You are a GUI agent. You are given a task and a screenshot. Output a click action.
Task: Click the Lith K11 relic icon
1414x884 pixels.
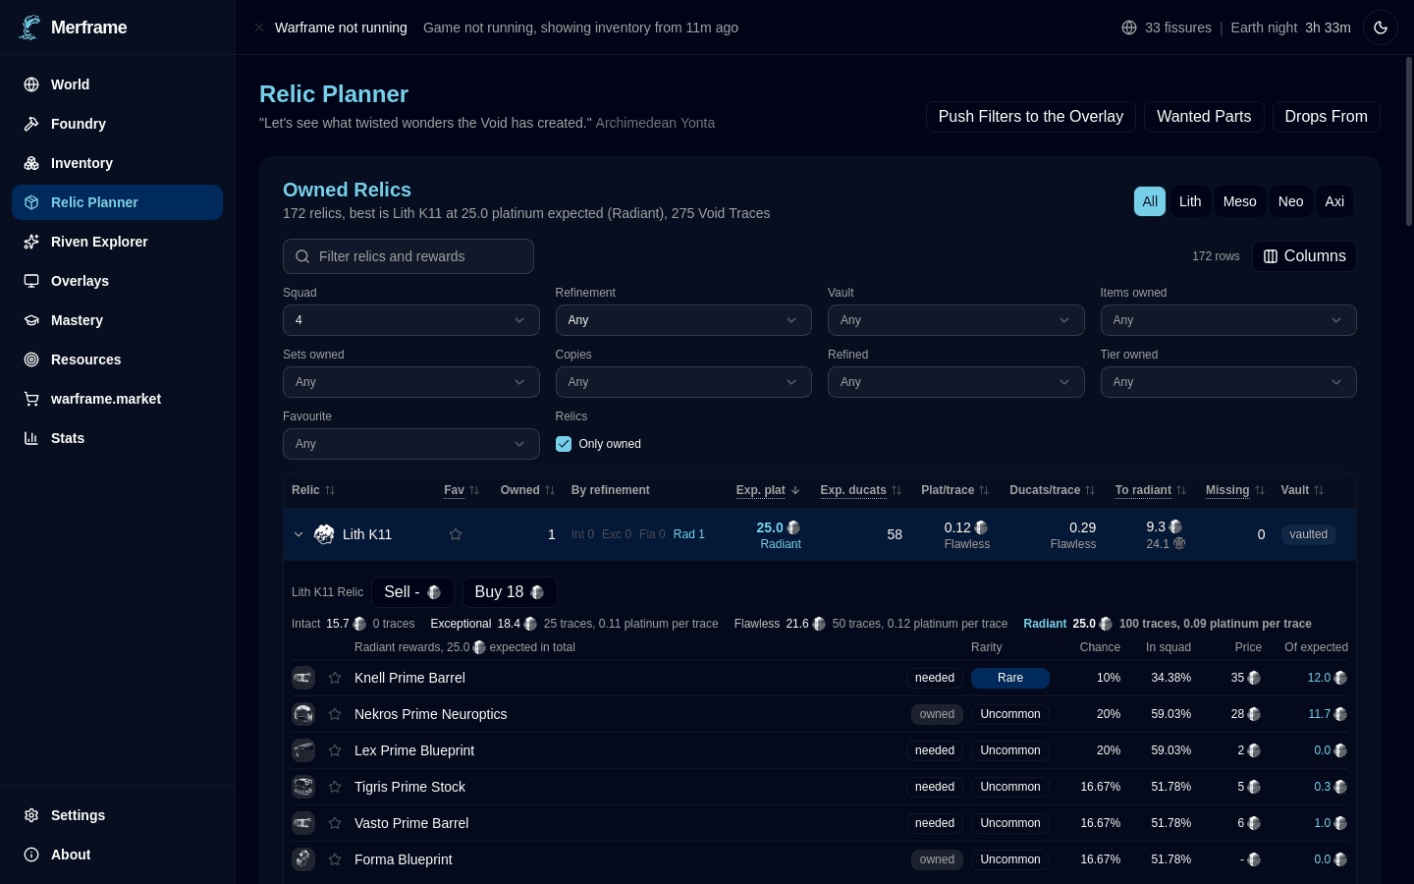click(x=324, y=534)
